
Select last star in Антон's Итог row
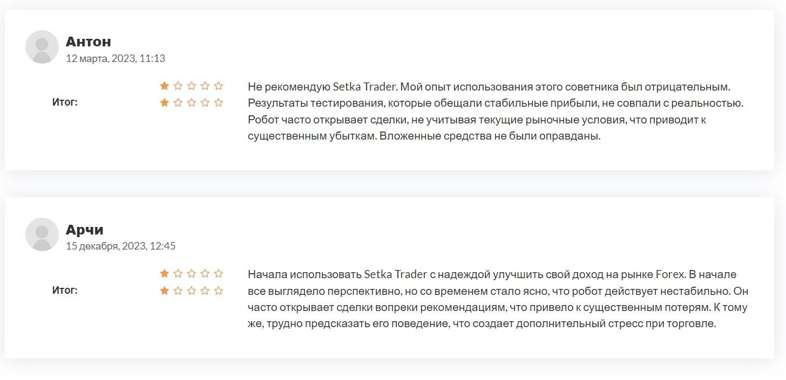(218, 102)
